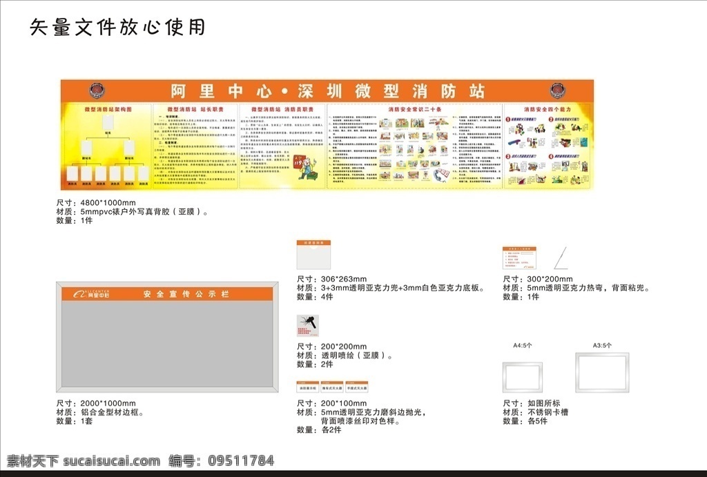
Task: Click the text 数量: 4件
Action: pyautogui.click(x=315, y=297)
